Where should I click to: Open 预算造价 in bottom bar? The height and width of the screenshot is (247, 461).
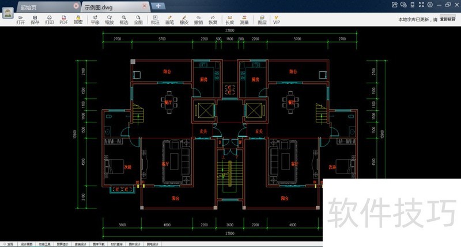pos(63,244)
